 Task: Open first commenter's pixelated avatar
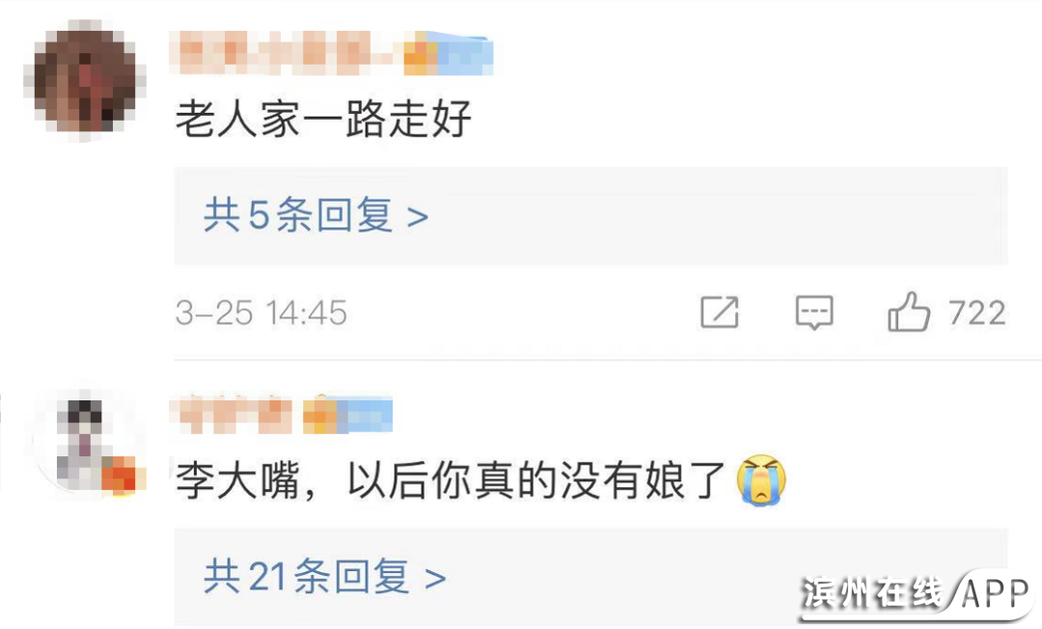84,80
